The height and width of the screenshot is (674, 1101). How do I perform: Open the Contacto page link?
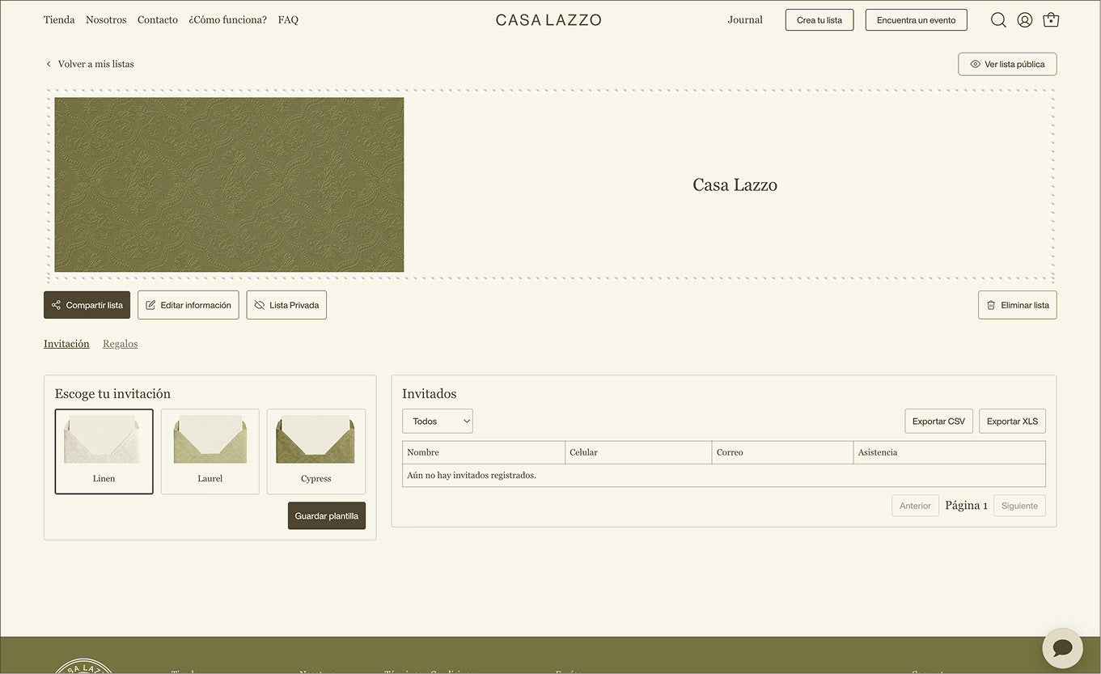(x=158, y=19)
